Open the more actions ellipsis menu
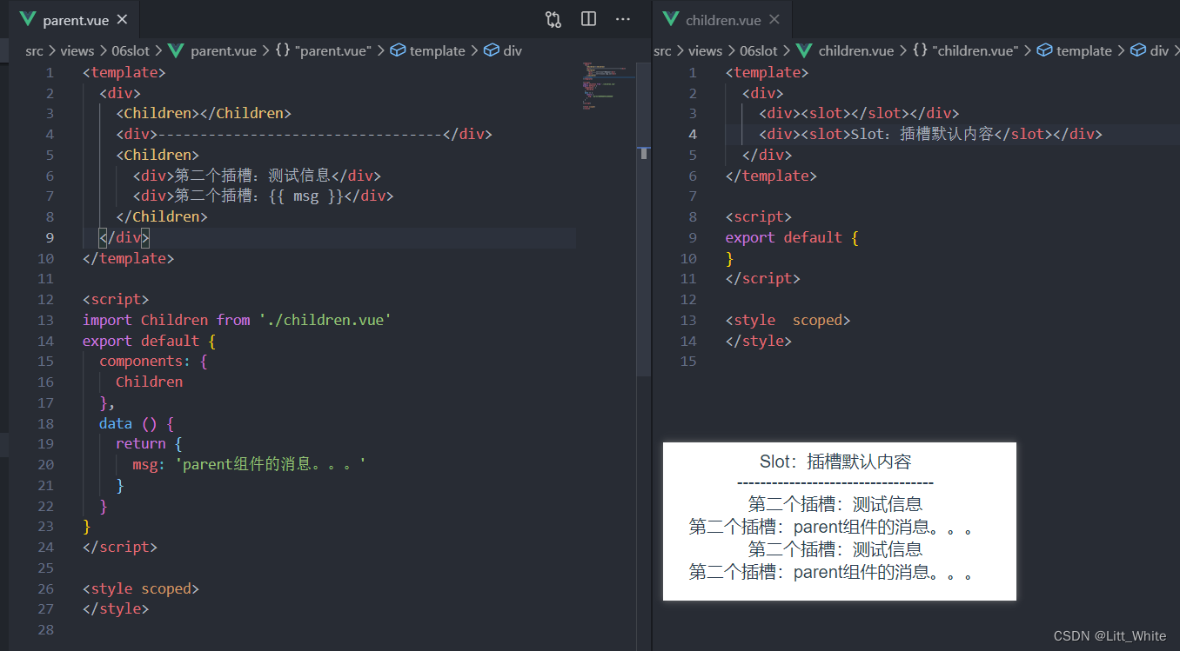 tap(623, 19)
